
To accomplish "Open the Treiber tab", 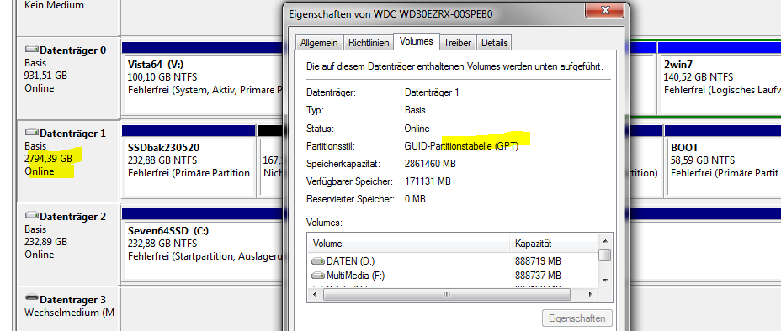I will 457,43.
